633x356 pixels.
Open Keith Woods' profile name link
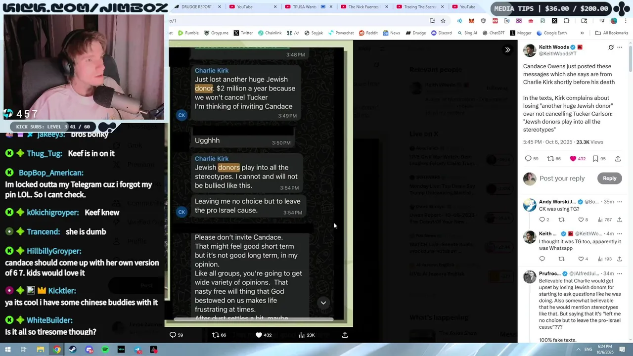click(554, 47)
